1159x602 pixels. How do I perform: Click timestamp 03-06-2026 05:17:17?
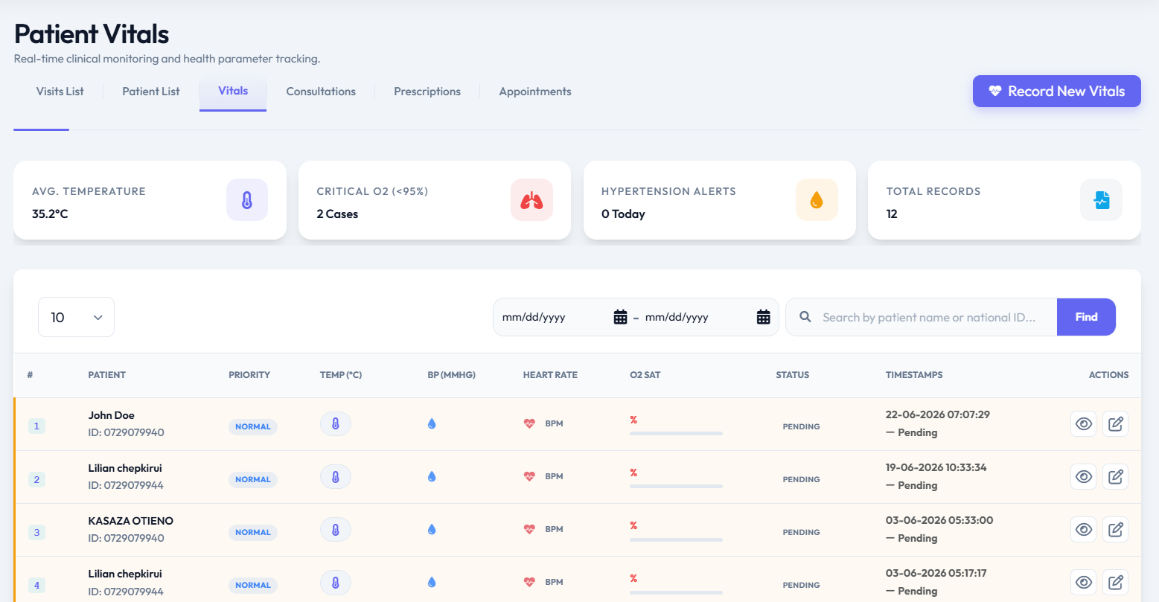[936, 573]
